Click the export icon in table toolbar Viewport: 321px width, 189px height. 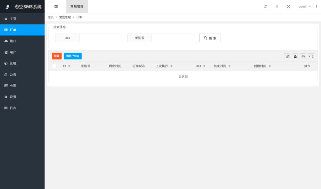295,56
